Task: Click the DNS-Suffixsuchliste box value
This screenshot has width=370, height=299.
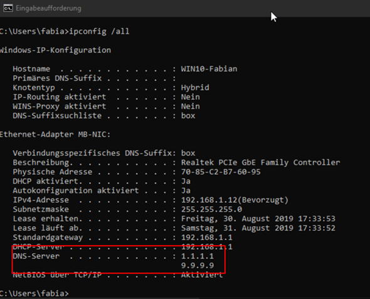Action: [x=188, y=116]
